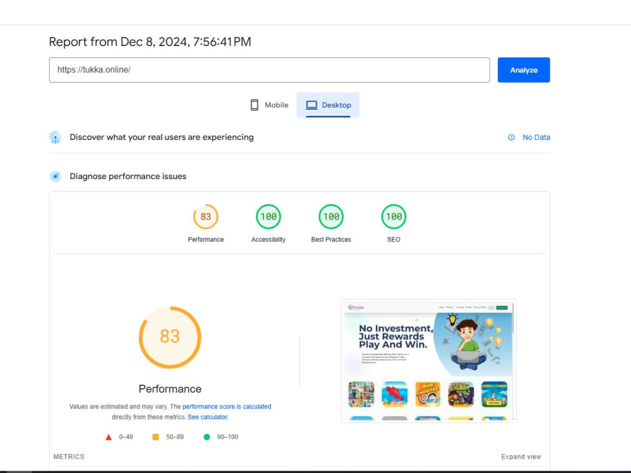Screen dimensions: 631x473
Task: Click the laptop icon beside Desktop
Action: pyautogui.click(x=312, y=105)
